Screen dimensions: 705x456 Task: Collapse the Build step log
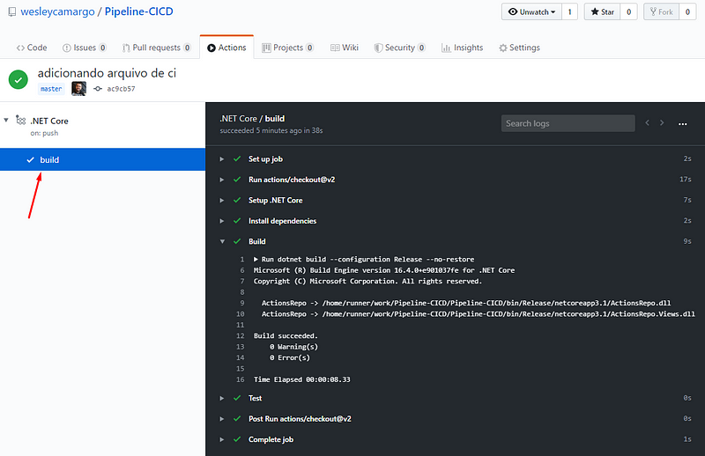point(256,241)
